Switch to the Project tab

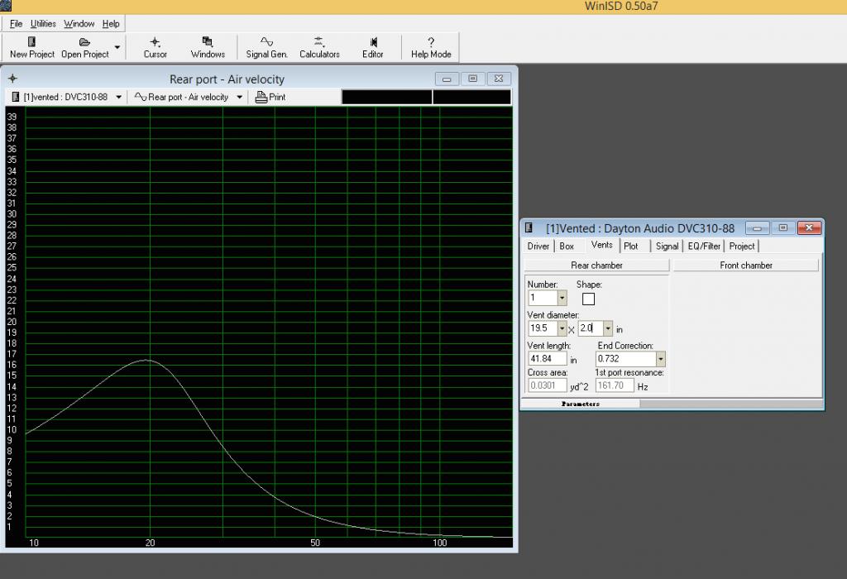pyautogui.click(x=742, y=246)
